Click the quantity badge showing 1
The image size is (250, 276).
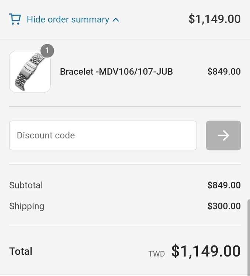tap(47, 51)
